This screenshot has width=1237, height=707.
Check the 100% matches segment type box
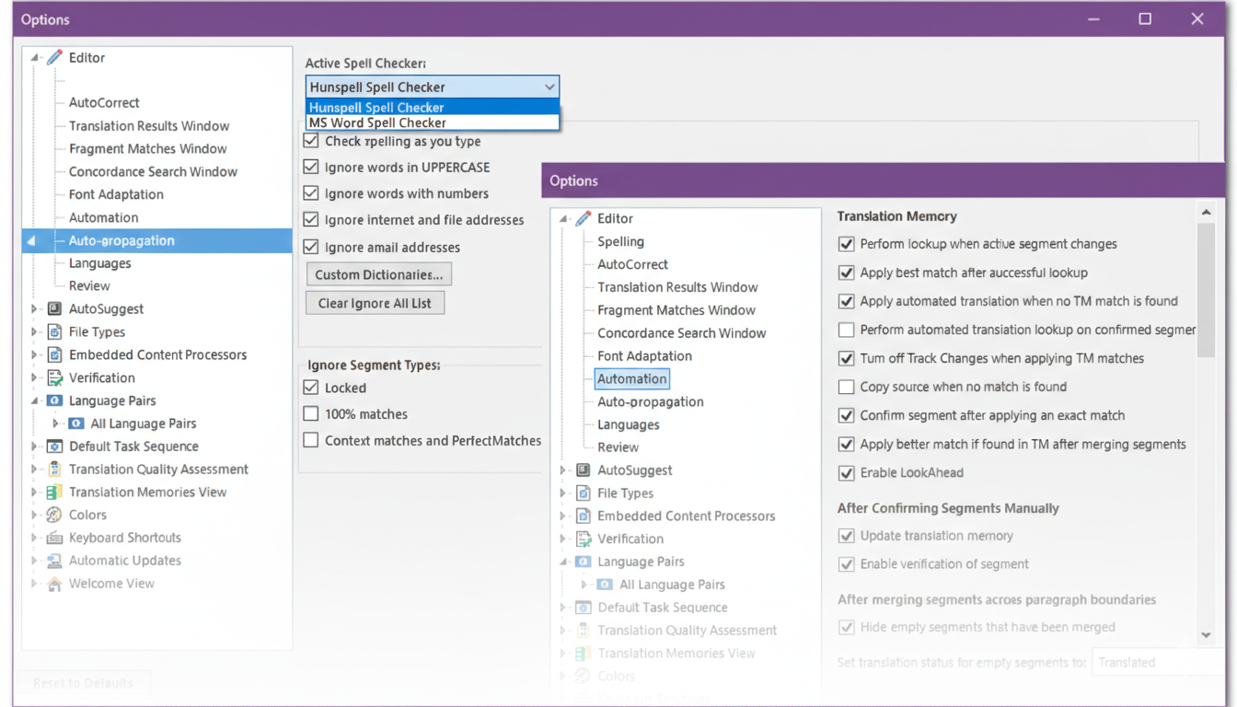311,414
